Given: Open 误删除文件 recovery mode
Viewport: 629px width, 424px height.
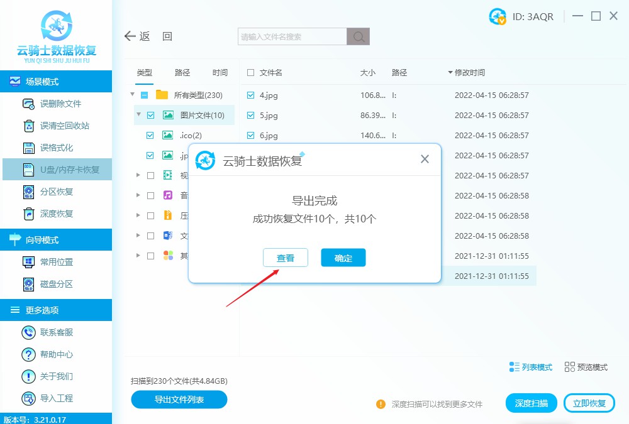Looking at the screenshot, I should (x=60, y=104).
